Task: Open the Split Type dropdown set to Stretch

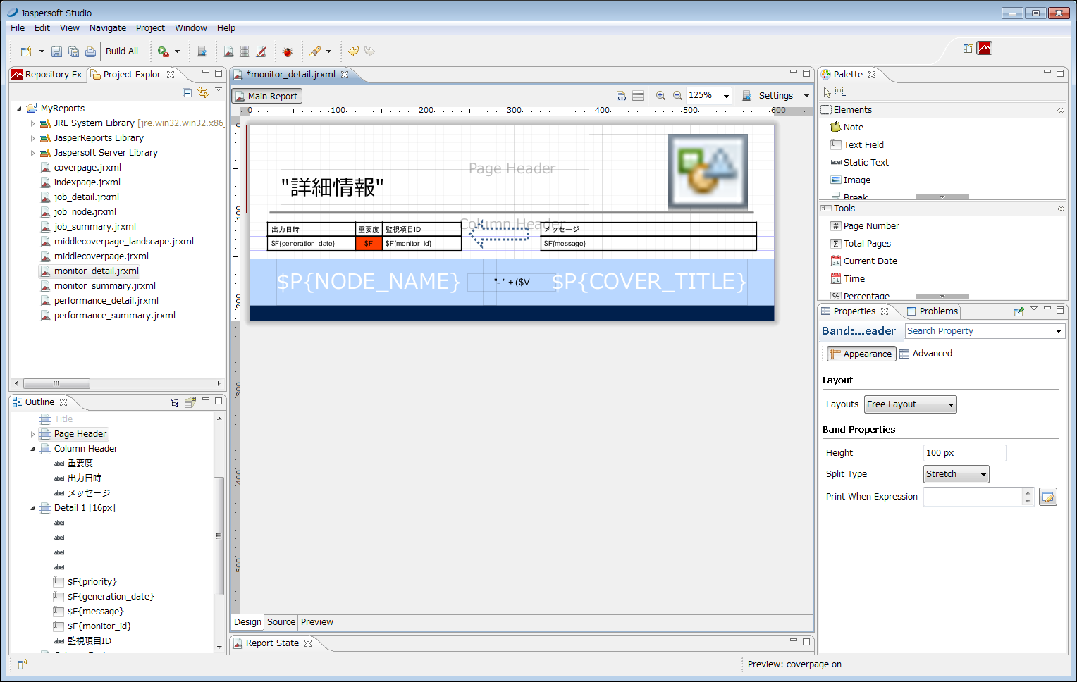Action: click(x=956, y=473)
